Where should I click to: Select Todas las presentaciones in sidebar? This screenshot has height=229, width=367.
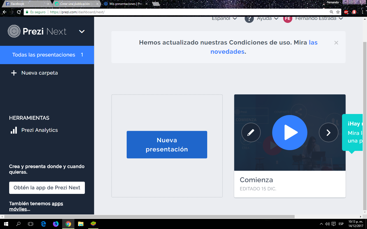pyautogui.click(x=47, y=55)
